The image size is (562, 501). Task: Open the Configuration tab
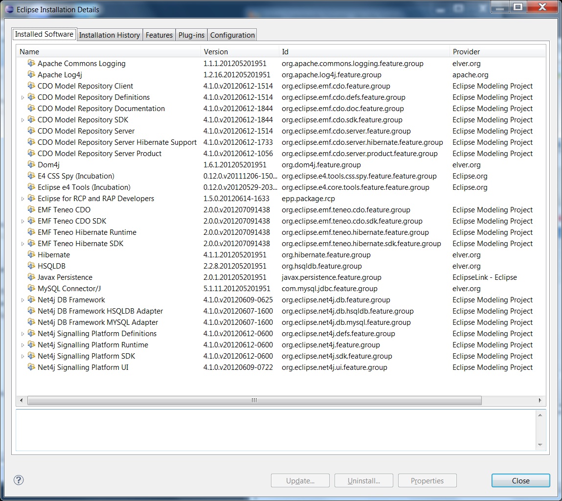232,35
